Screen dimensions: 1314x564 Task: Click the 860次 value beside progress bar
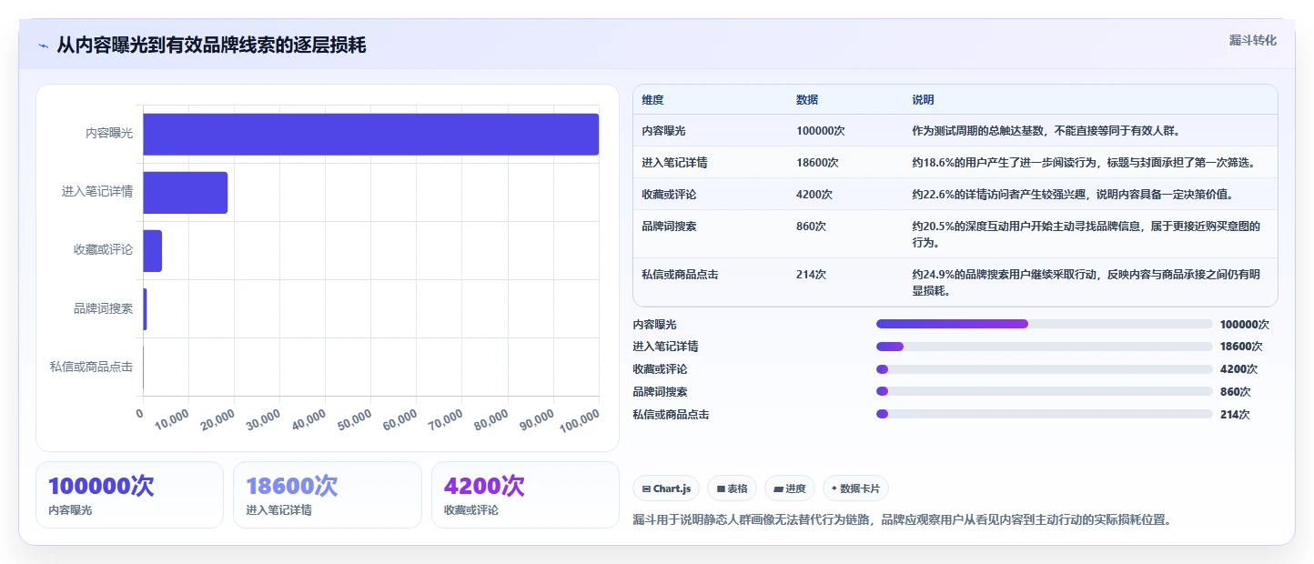click(x=1236, y=392)
